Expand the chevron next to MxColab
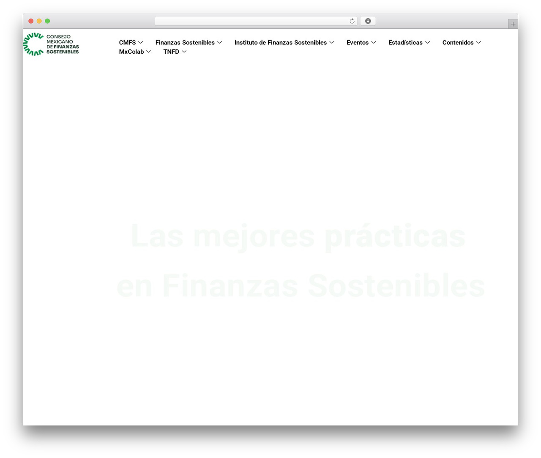Image resolution: width=541 pixels, height=458 pixels. pos(149,52)
